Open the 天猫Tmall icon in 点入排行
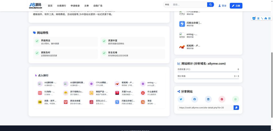This screenshot has width=273, height=131. click(117, 93)
